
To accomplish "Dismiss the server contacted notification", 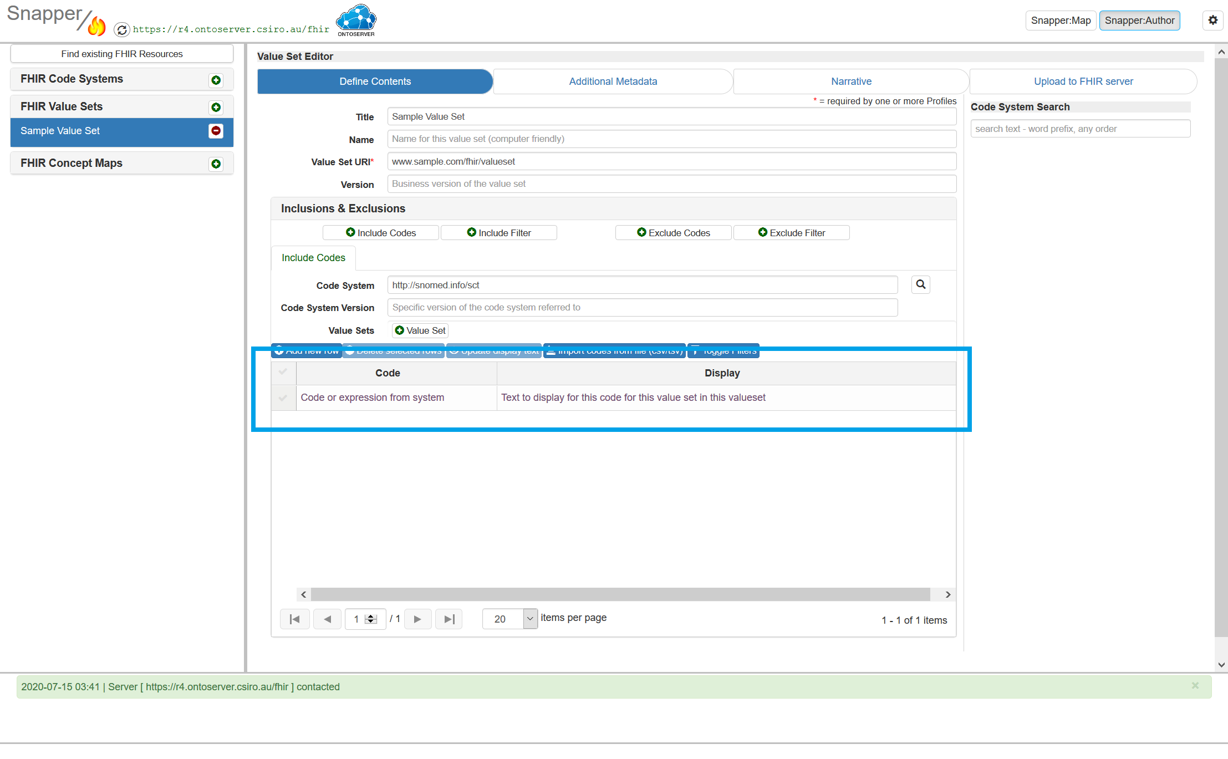I will 1195,686.
